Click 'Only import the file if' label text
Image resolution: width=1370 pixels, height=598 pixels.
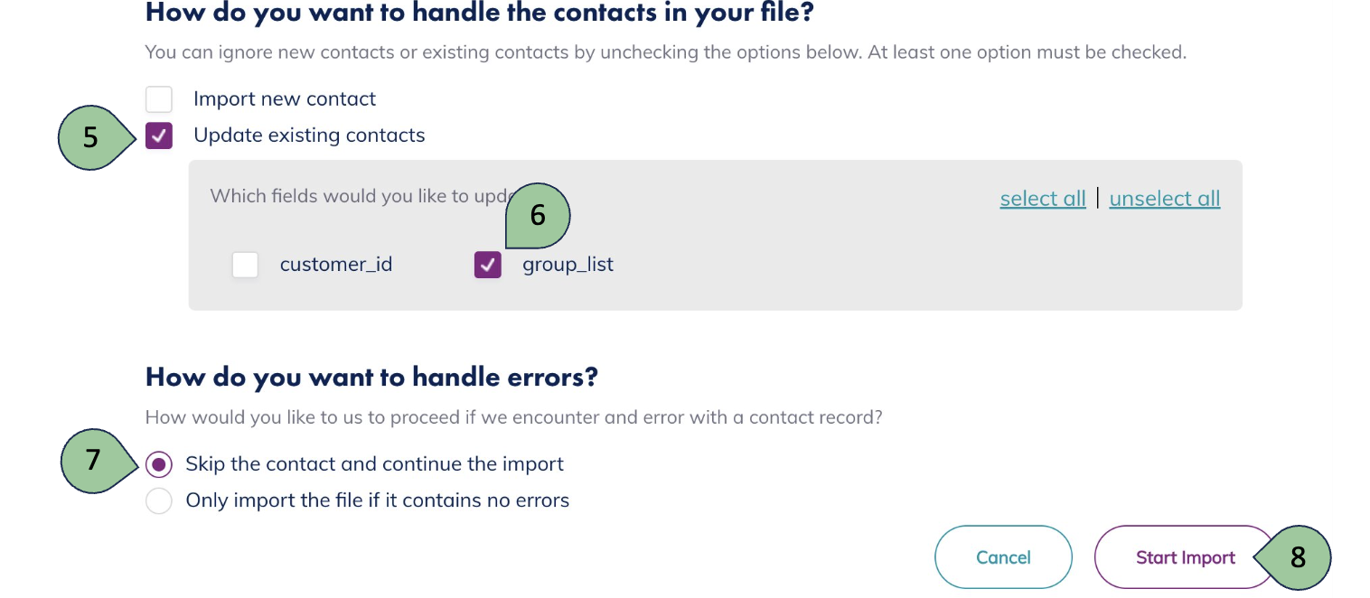point(377,500)
